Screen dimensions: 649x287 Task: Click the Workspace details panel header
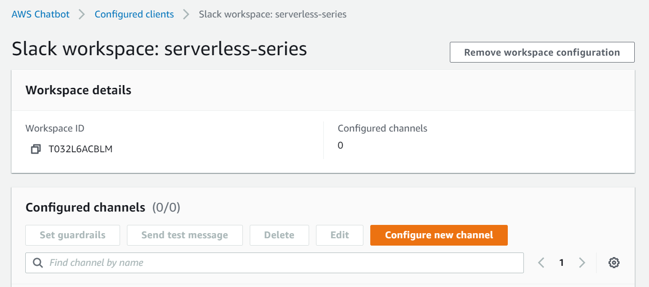(79, 90)
